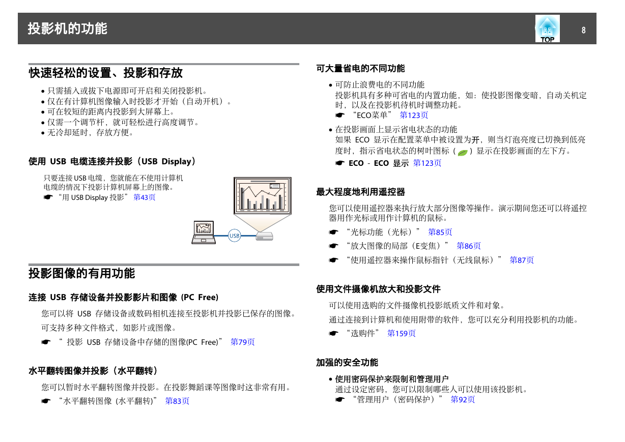Click subheading 连接 USB 存储设备并投影影片和图像
Screen dimensions: 625x442
124,298
